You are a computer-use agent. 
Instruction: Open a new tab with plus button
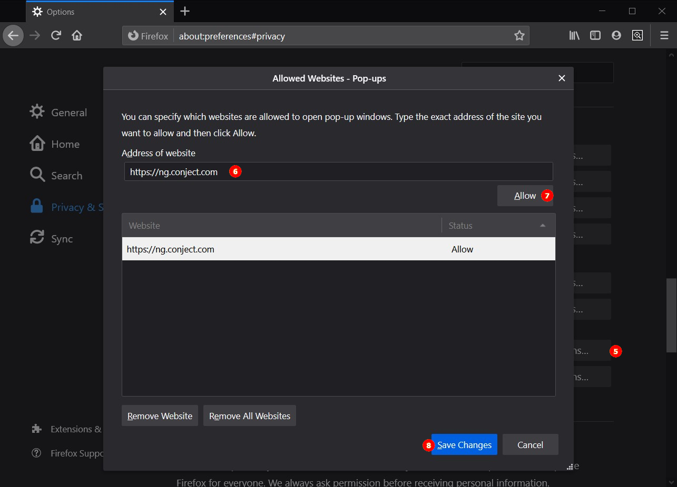click(x=184, y=12)
